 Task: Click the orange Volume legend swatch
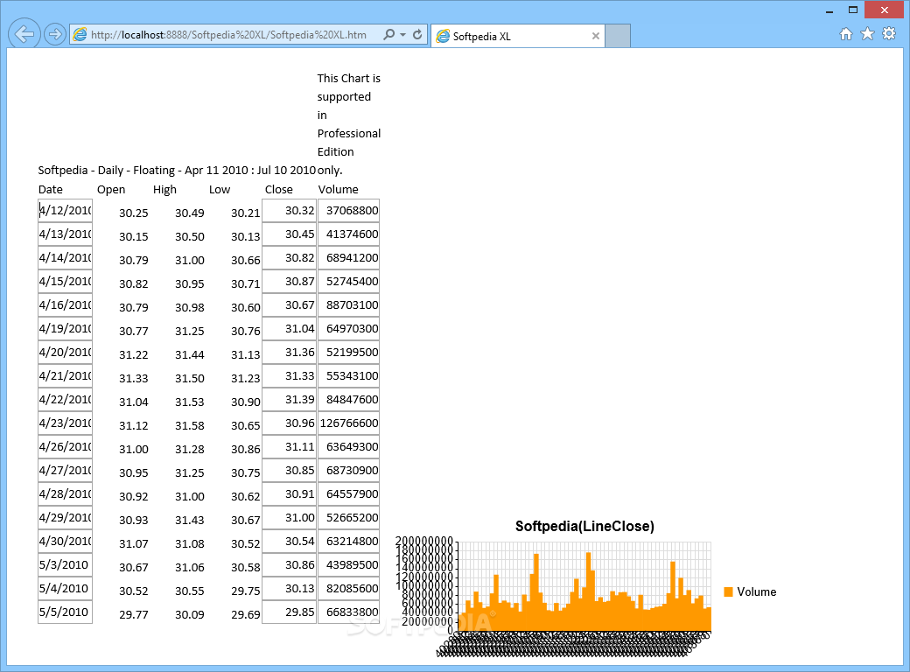pos(728,591)
